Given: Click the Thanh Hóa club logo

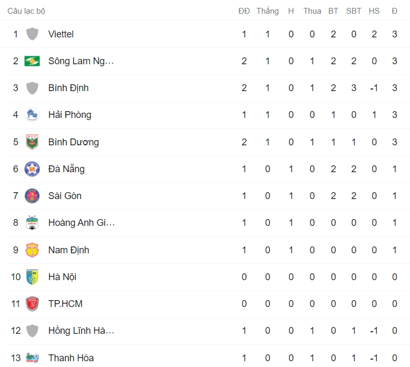Looking at the screenshot, I should point(32,358).
